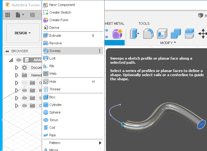Expand the folder row beginning with B
Screen dimensions: 207x151
tap(17, 90)
